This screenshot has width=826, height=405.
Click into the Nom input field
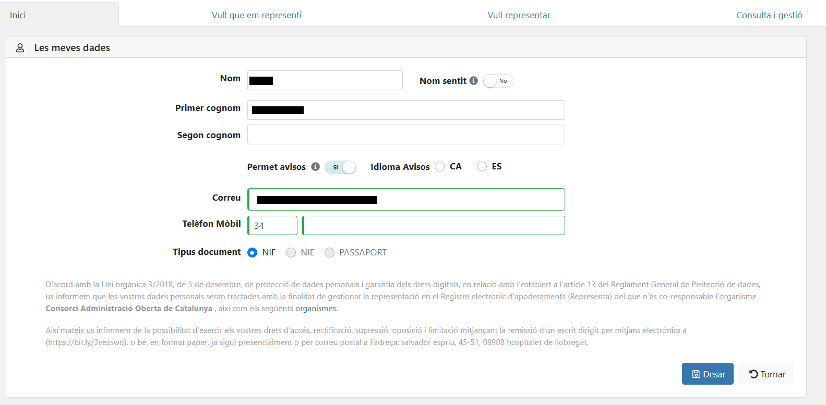(x=325, y=80)
